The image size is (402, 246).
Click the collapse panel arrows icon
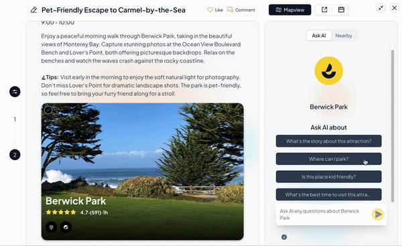(381, 8)
